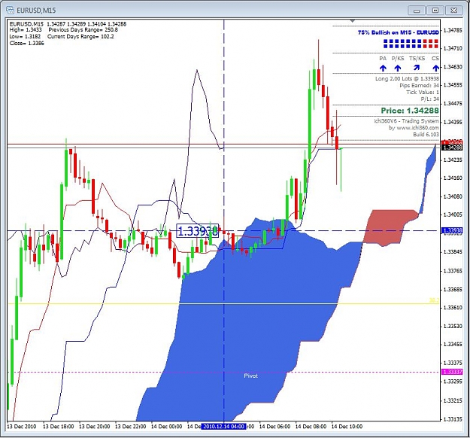Click the 1.33135 price axis value
The width and height of the screenshot is (470, 438).
coord(452,419)
